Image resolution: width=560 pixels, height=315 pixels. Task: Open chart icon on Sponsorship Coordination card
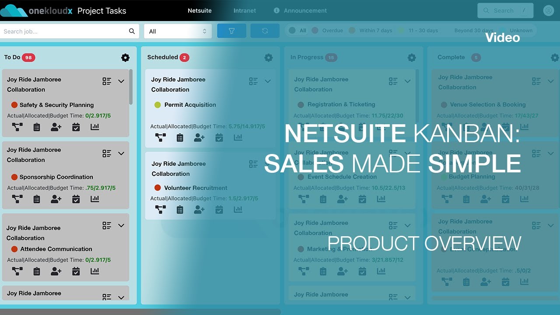95,199
